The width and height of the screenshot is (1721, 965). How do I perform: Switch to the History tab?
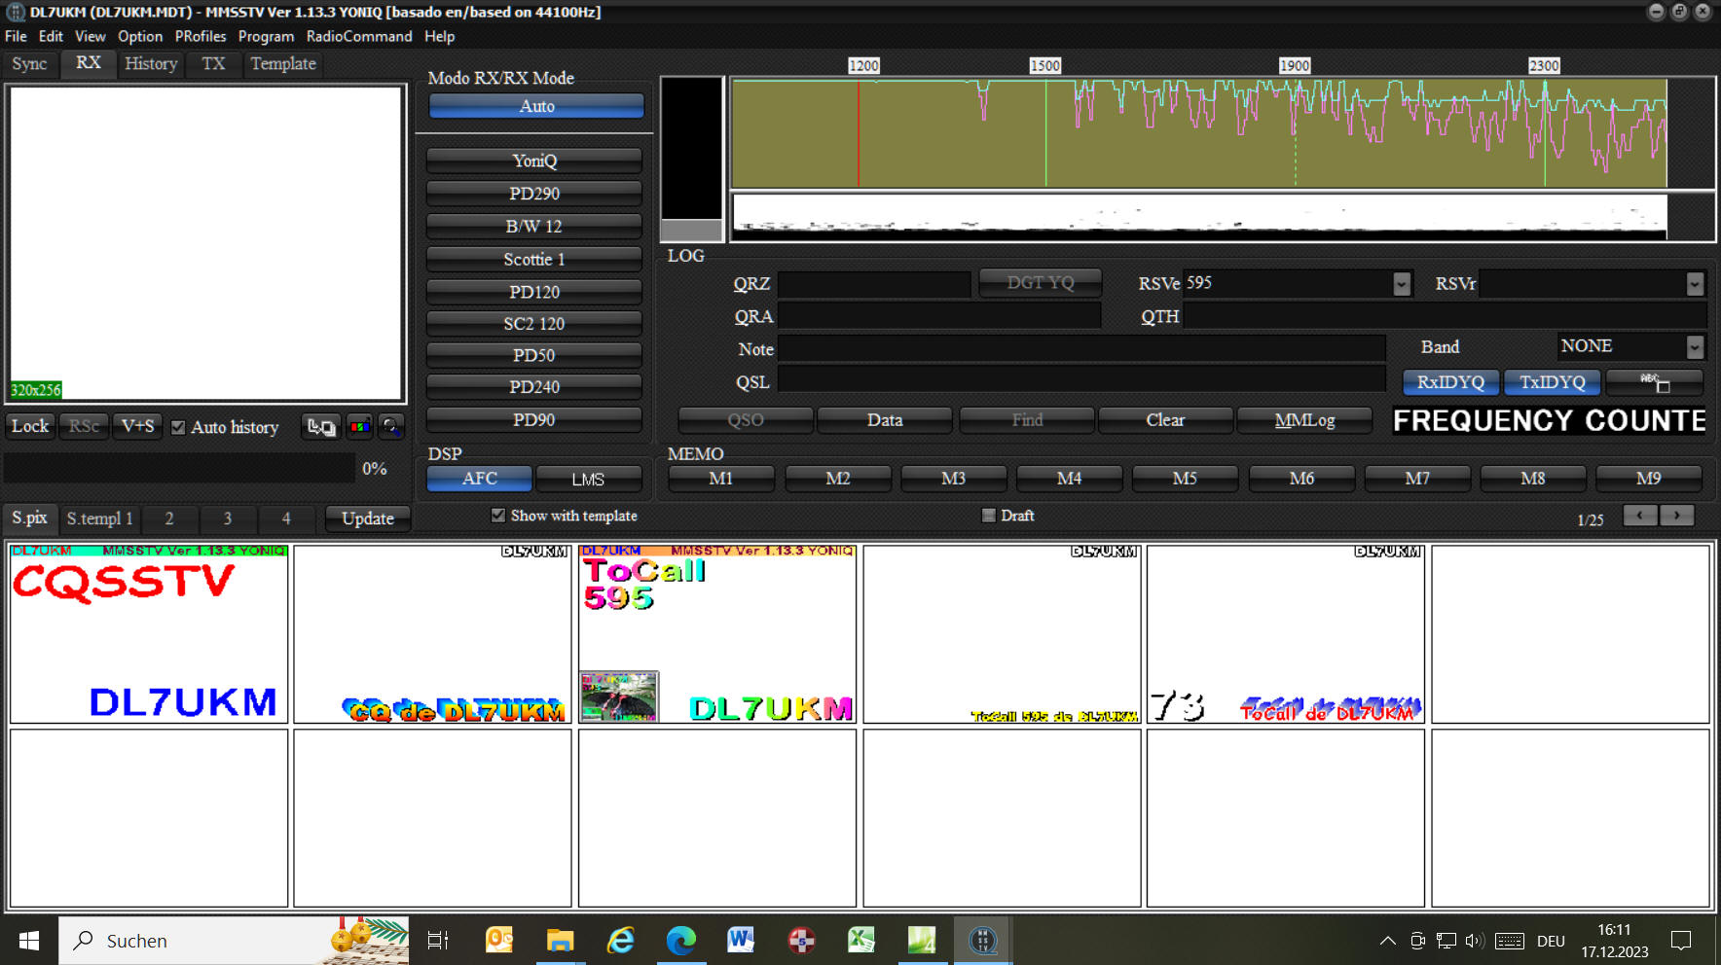(151, 63)
